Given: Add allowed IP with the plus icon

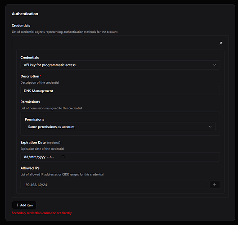Looking at the screenshot, I should [215, 184].
